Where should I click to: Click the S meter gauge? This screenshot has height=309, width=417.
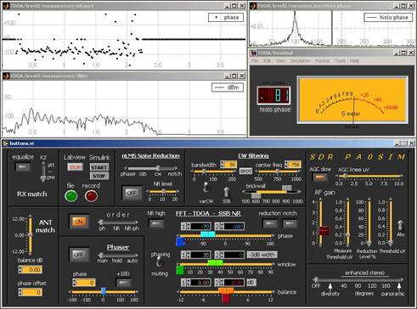[x=352, y=99]
